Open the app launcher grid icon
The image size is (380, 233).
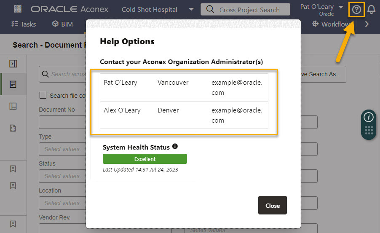(x=18, y=9)
